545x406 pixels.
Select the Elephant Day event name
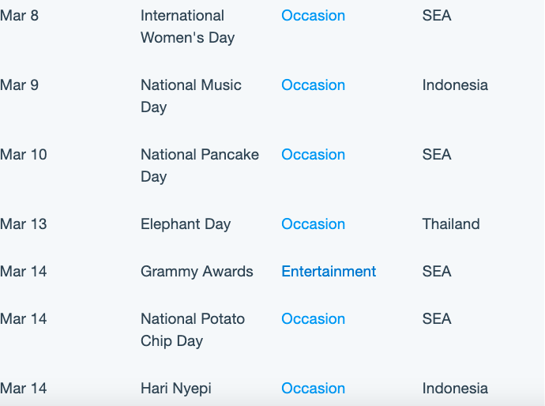coord(186,224)
